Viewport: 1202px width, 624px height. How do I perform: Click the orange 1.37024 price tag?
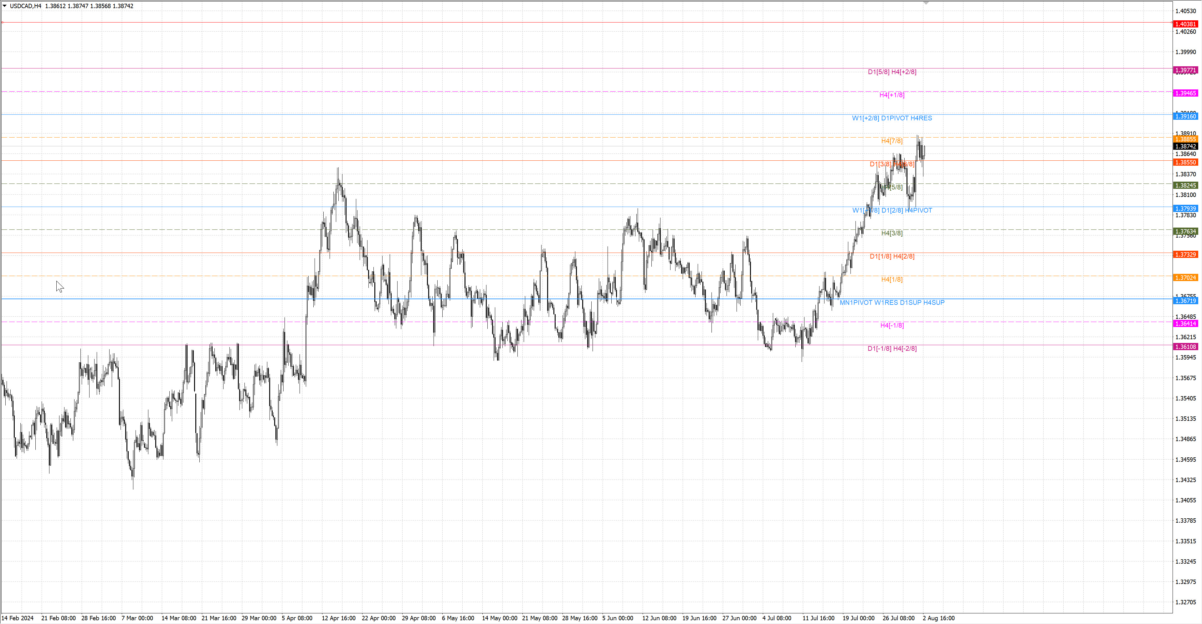(x=1185, y=278)
